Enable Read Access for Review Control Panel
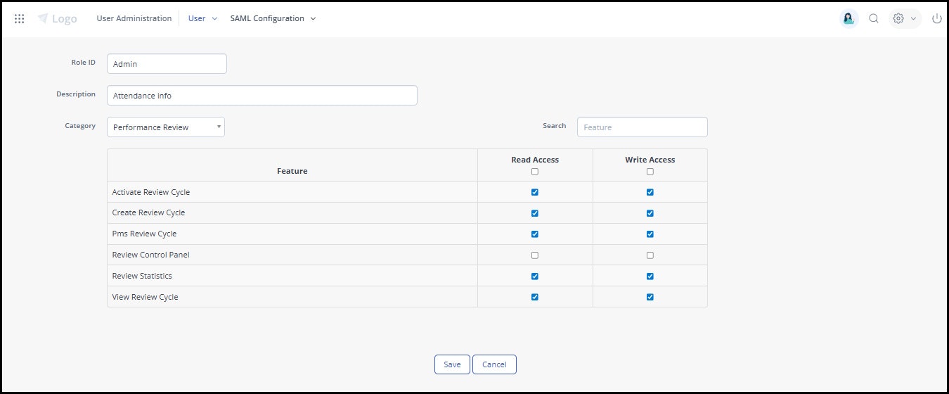 point(535,255)
